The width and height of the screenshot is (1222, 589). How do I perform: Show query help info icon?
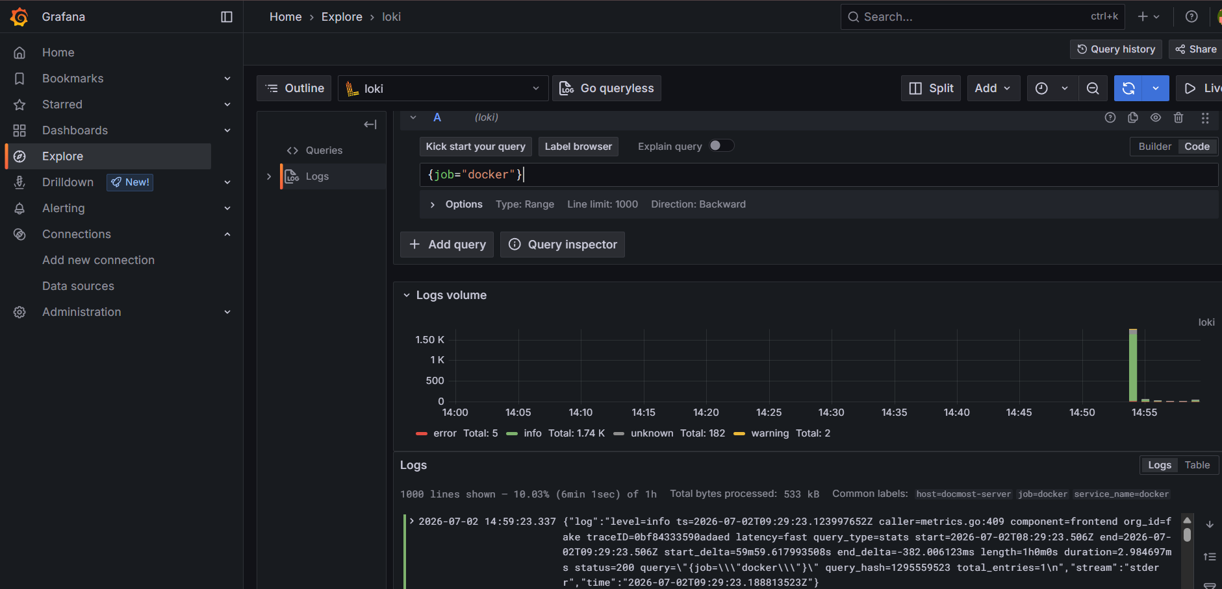[x=1110, y=117]
